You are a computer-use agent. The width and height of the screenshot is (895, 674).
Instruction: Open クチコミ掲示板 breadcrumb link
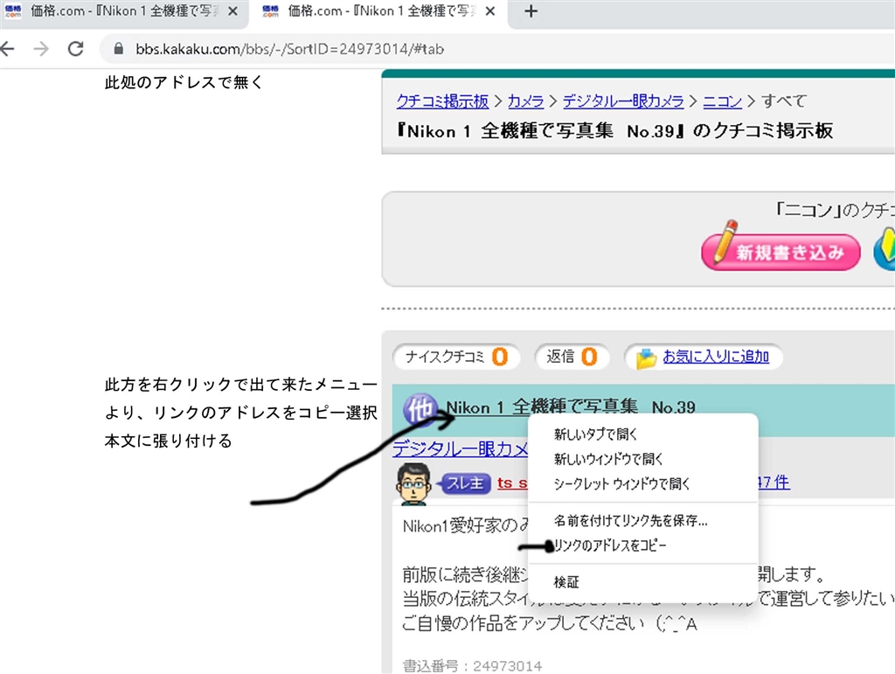pyautogui.click(x=442, y=101)
